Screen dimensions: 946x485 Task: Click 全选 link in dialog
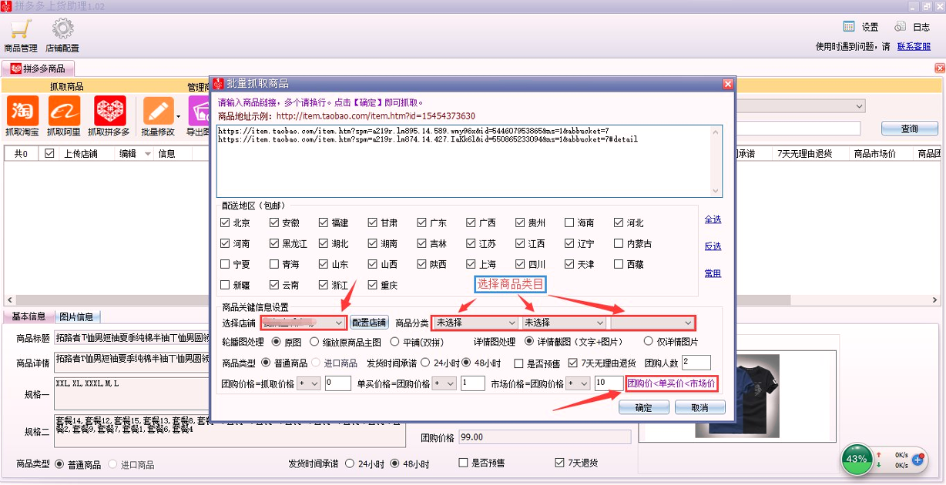tap(713, 219)
